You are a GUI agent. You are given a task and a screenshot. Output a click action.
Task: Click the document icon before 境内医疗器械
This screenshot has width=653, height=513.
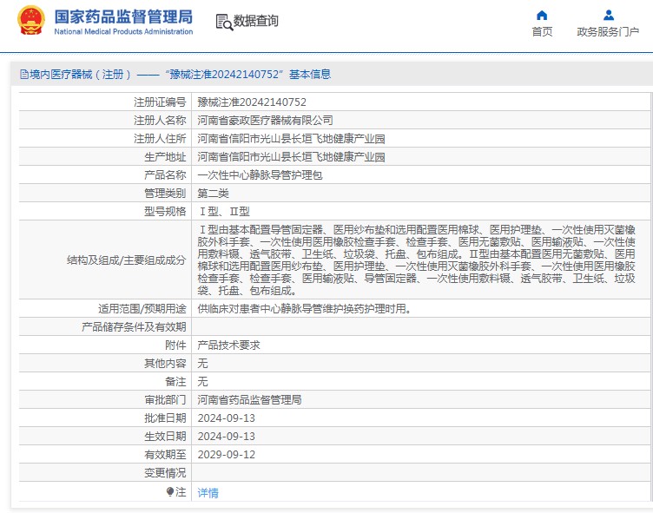point(23,75)
